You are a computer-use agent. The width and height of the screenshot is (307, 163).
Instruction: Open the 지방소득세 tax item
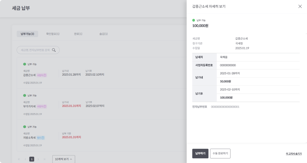(102, 135)
